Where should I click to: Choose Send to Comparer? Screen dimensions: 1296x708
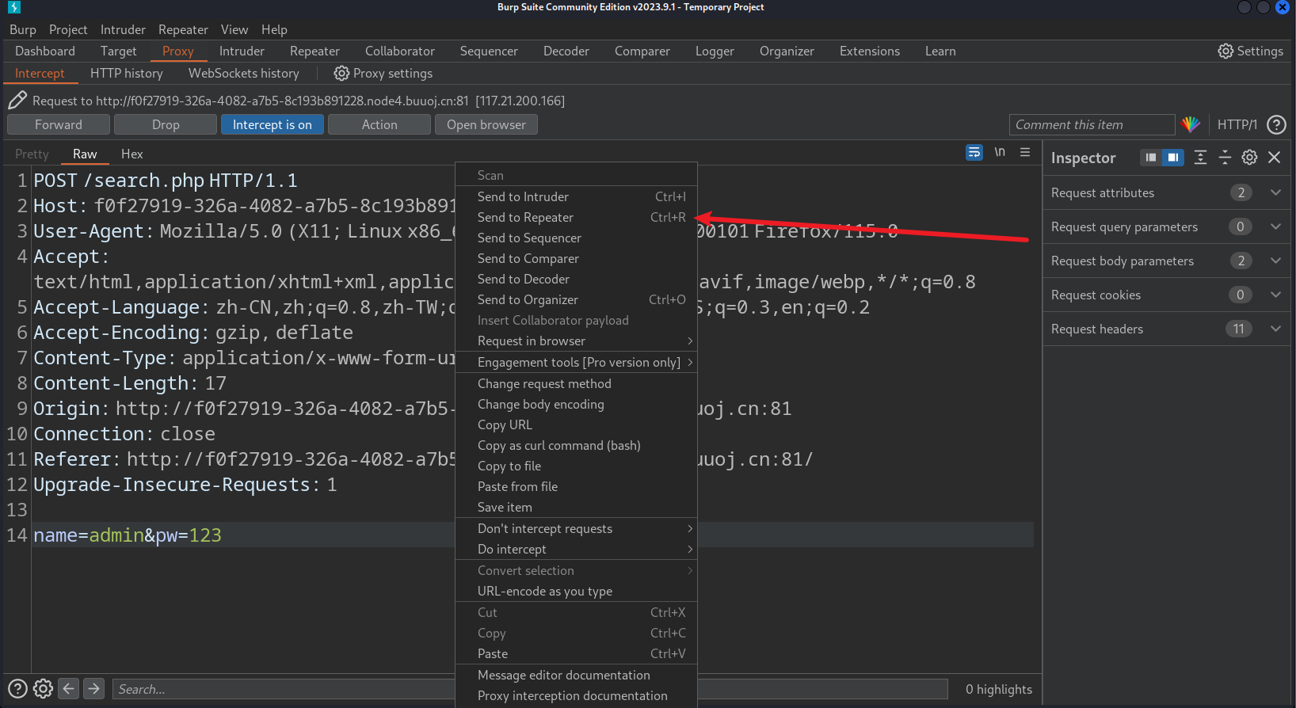click(x=576, y=258)
